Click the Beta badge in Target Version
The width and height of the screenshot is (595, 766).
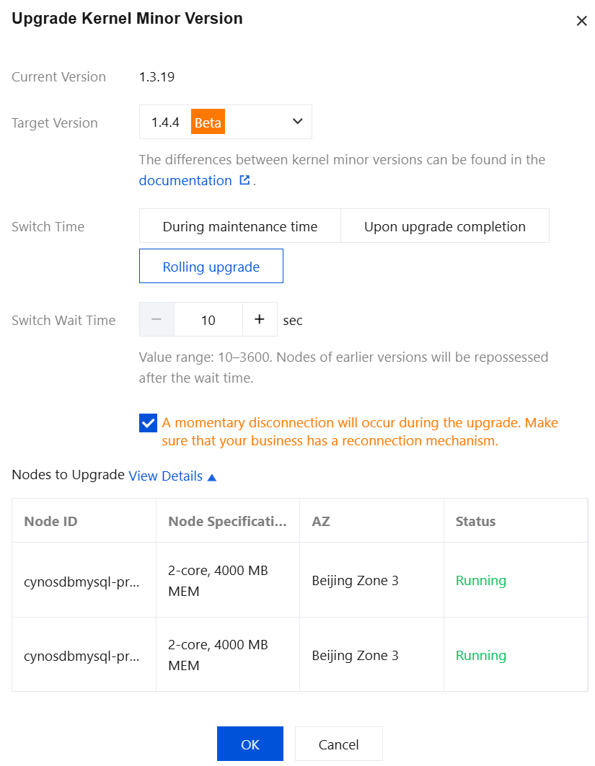(x=208, y=123)
